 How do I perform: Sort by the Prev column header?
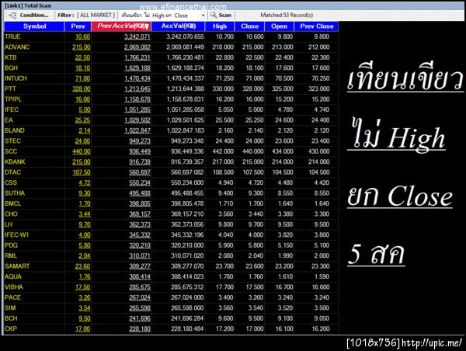[x=78, y=26]
